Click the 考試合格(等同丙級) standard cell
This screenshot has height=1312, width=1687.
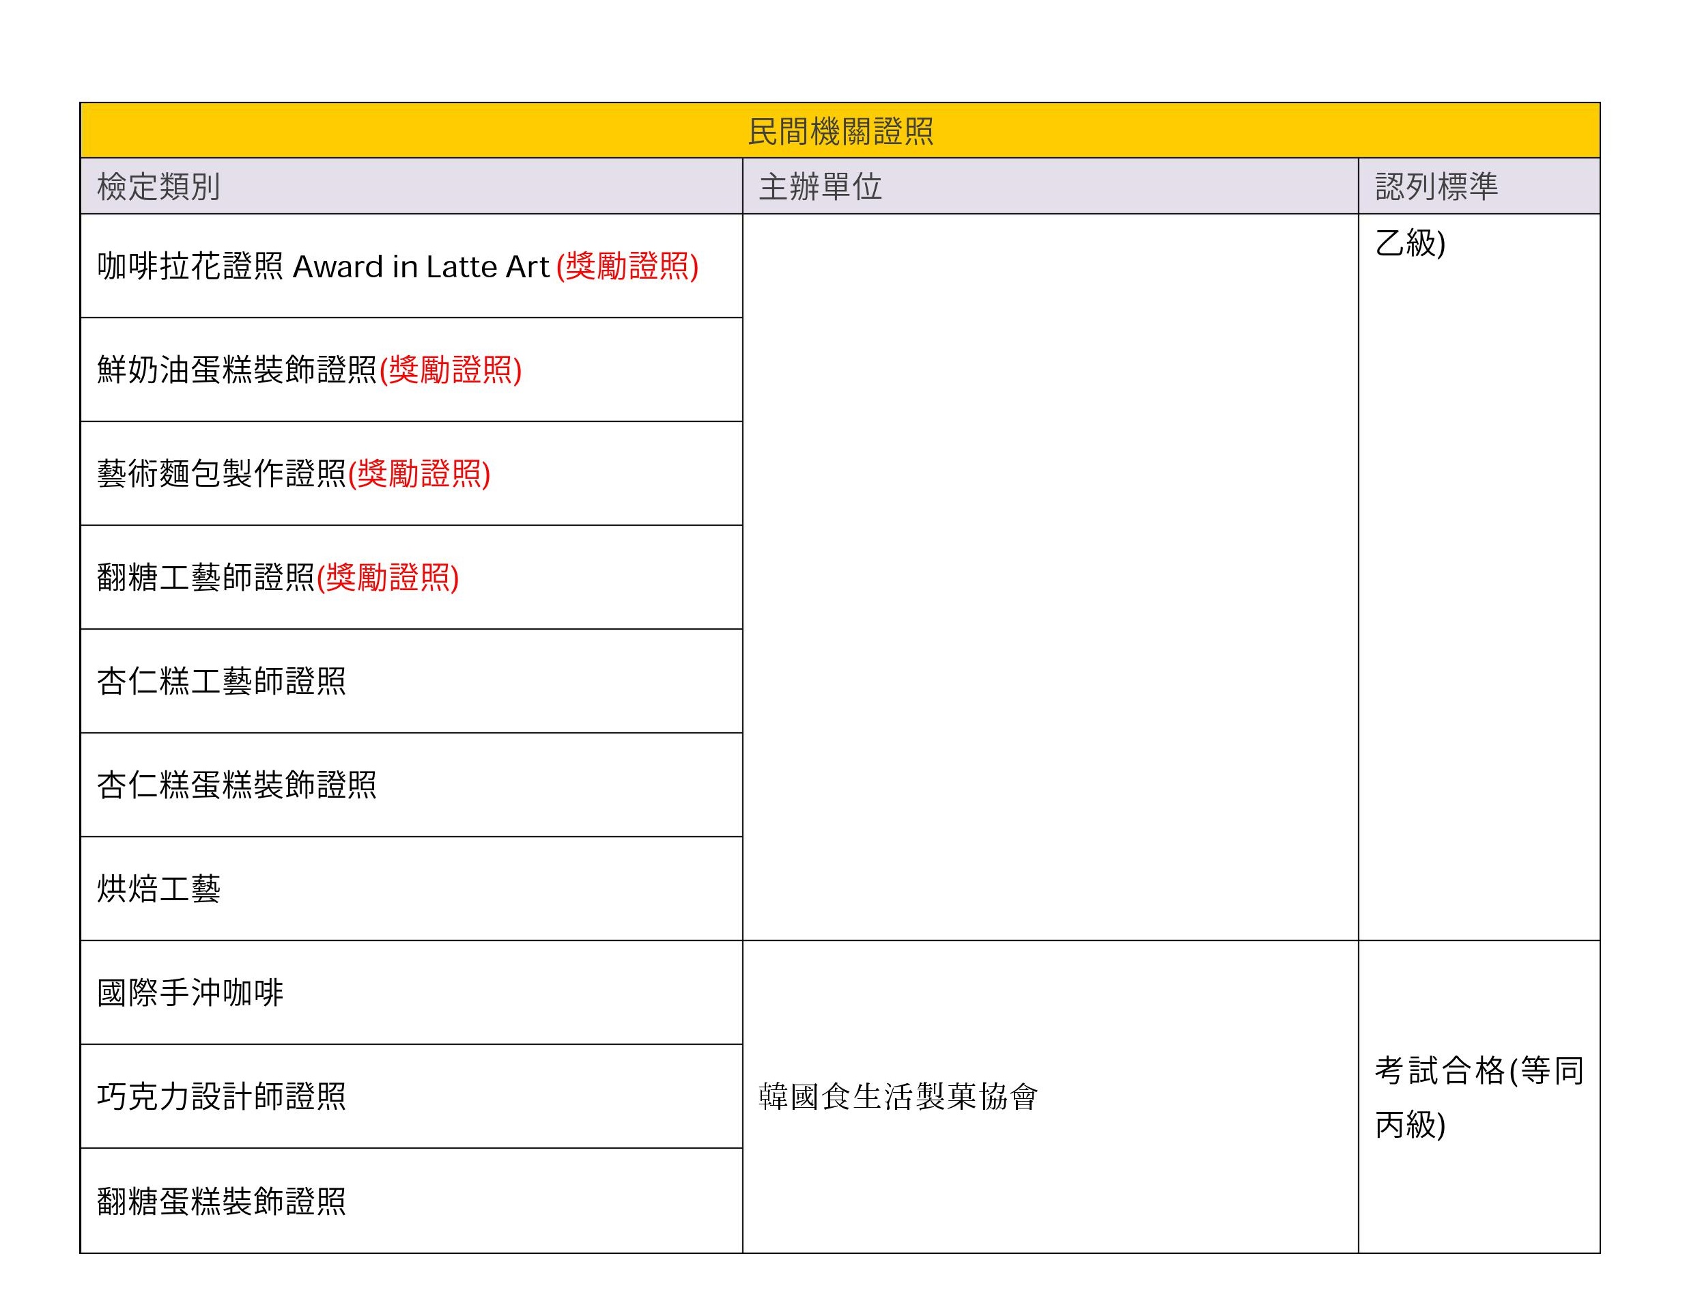tap(1477, 1096)
